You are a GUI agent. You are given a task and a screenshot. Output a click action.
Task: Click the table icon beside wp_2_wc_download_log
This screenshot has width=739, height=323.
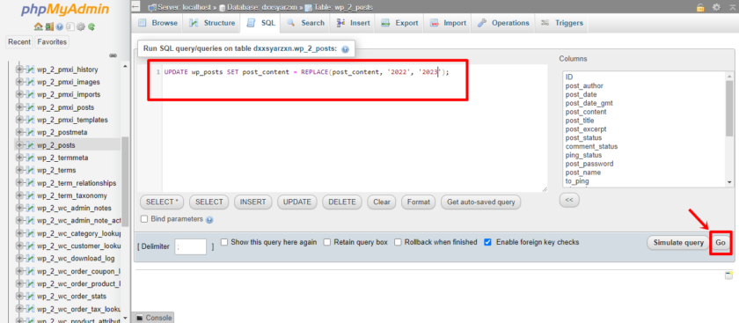30,259
